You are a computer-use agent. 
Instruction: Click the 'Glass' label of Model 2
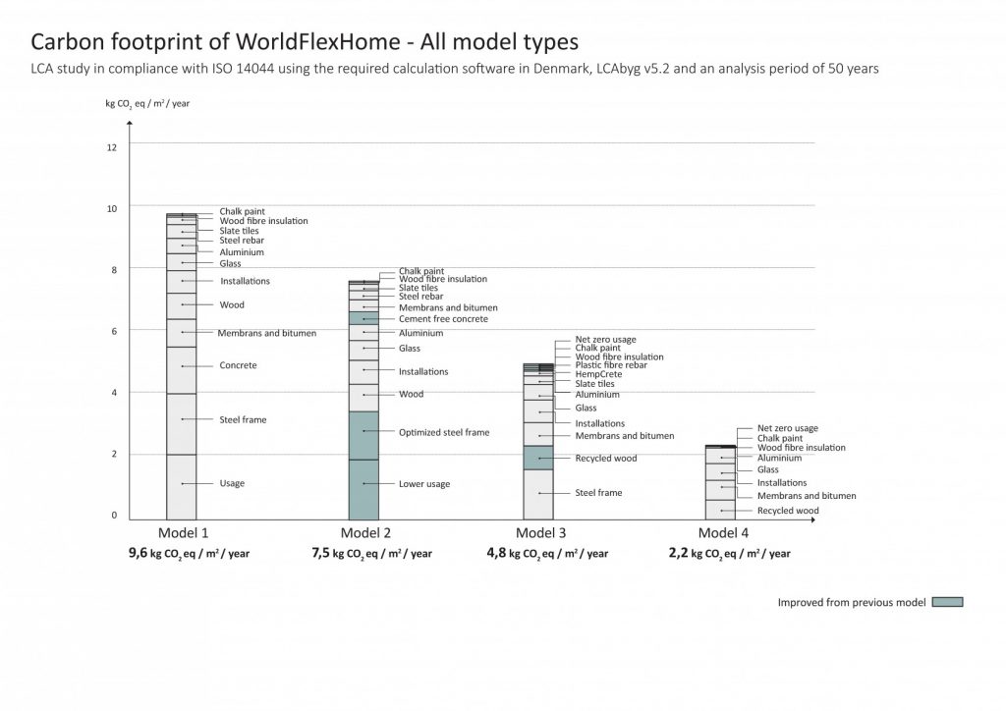[410, 349]
